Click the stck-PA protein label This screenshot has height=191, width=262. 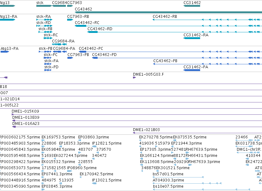tap(51, 61)
